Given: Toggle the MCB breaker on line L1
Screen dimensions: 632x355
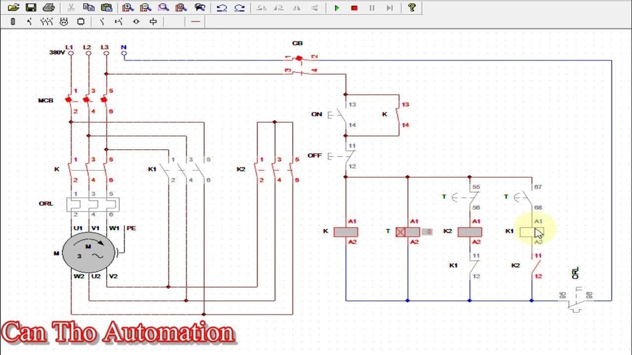Looking at the screenshot, I should pos(70,99).
